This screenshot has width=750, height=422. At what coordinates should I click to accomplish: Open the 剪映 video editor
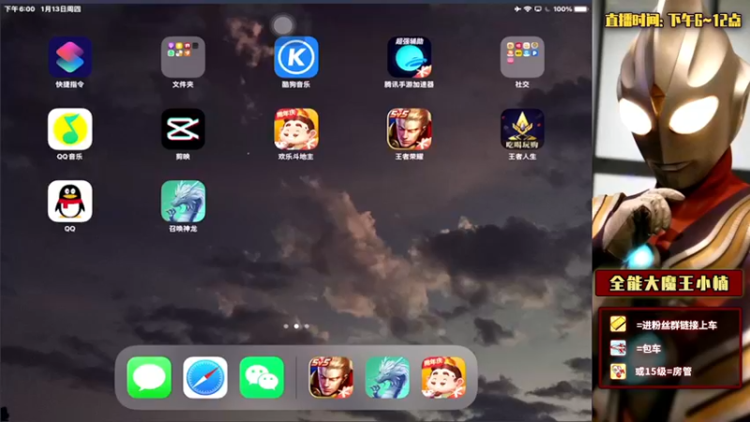pyautogui.click(x=183, y=129)
